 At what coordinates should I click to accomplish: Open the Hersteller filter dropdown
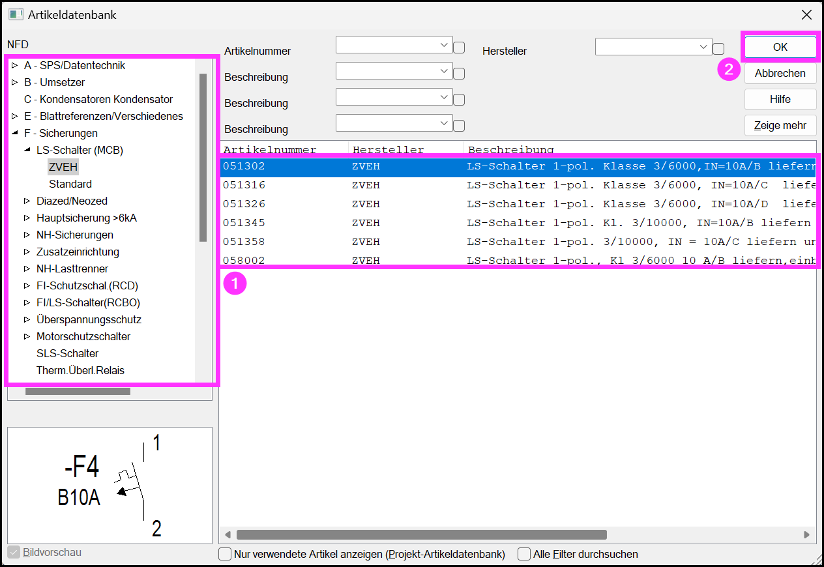pos(703,47)
